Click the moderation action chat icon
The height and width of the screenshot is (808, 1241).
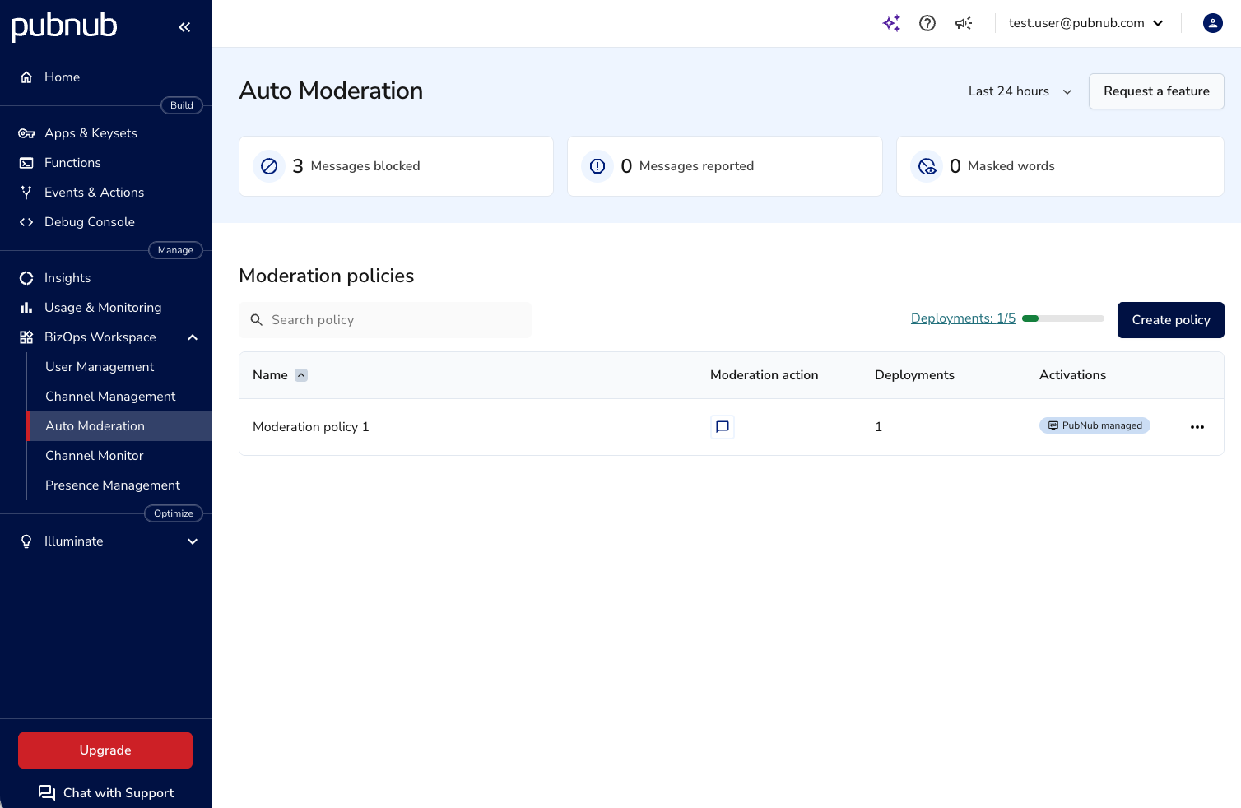click(723, 427)
